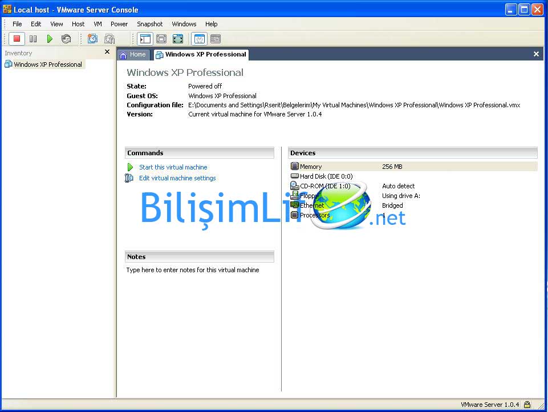
Task: Toggle the inventory sidebar view icon
Action: tap(145, 39)
